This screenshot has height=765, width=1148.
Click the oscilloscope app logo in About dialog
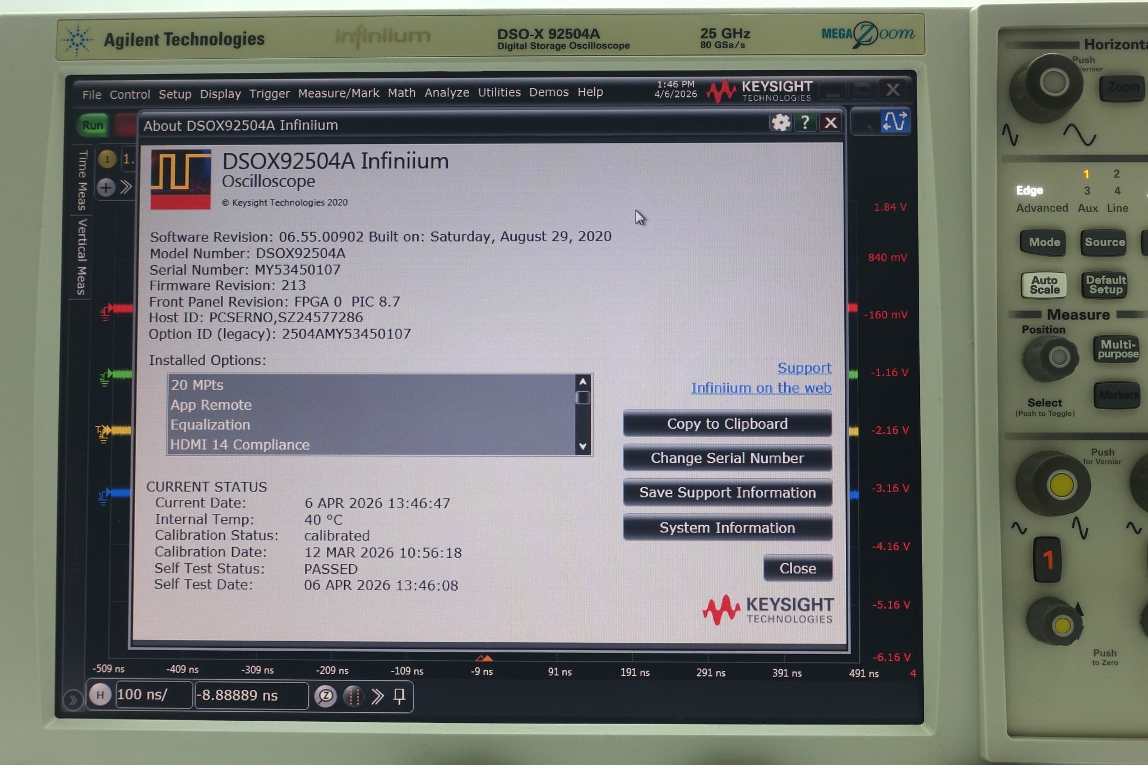(180, 179)
